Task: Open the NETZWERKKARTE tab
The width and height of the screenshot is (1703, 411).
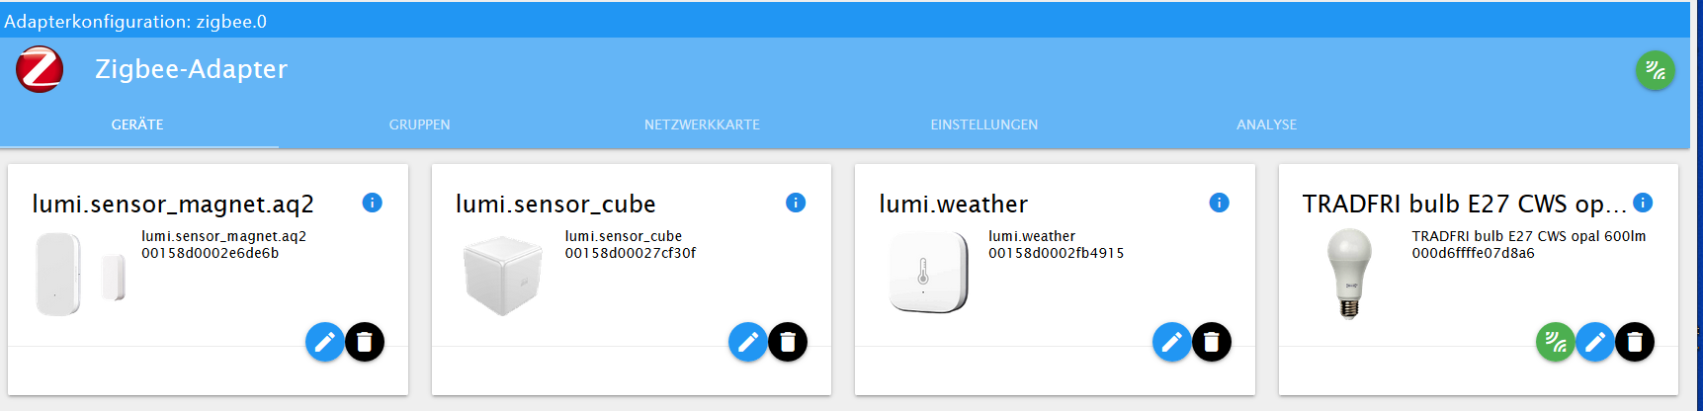Action: click(x=702, y=124)
